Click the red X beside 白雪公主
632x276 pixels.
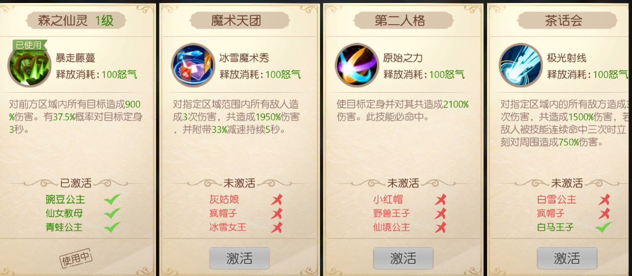[604, 199]
